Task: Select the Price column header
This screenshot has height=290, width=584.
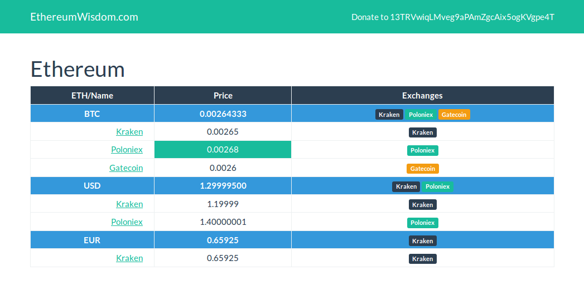Action: pos(223,96)
